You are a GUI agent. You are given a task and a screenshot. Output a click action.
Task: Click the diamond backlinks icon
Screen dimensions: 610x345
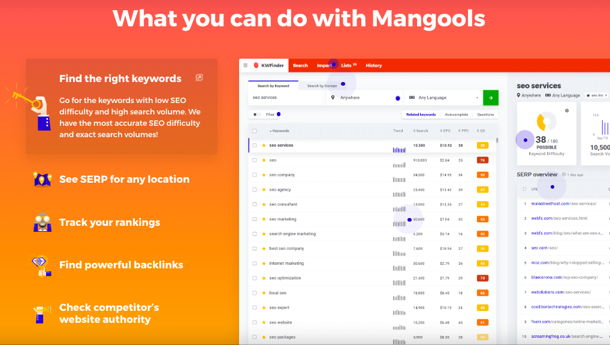(41, 266)
